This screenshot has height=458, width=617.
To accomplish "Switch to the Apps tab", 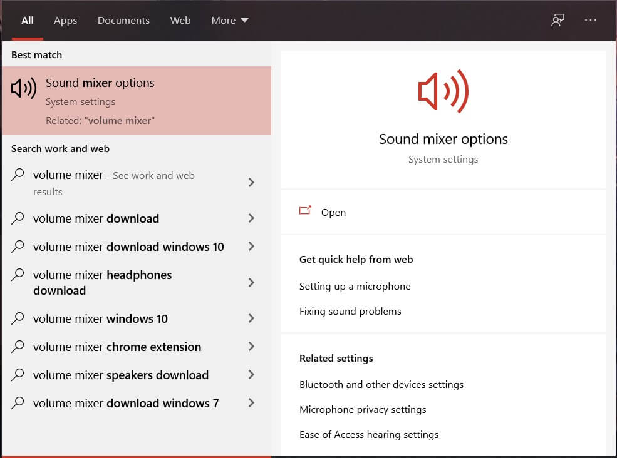I will pos(65,21).
